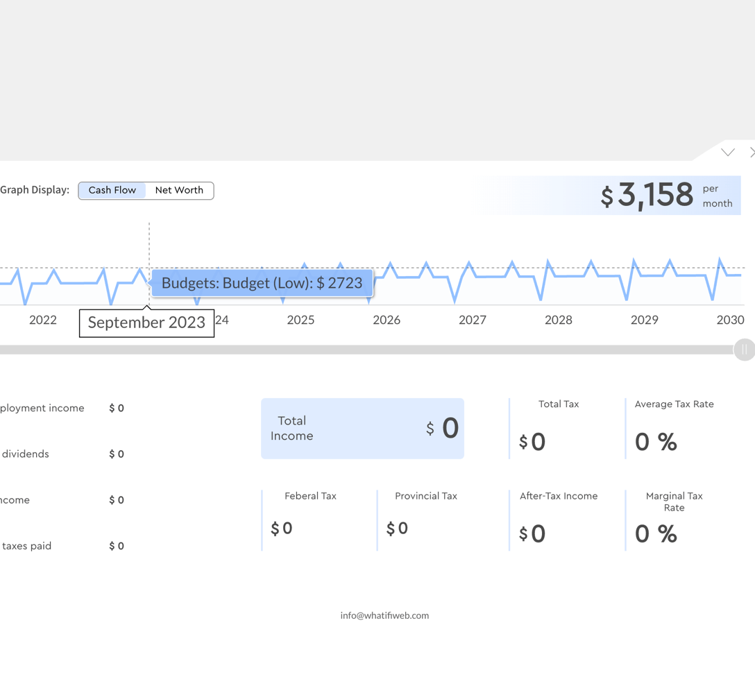Select the 2025 year on the graph axis
This screenshot has height=677, width=755.
300,320
